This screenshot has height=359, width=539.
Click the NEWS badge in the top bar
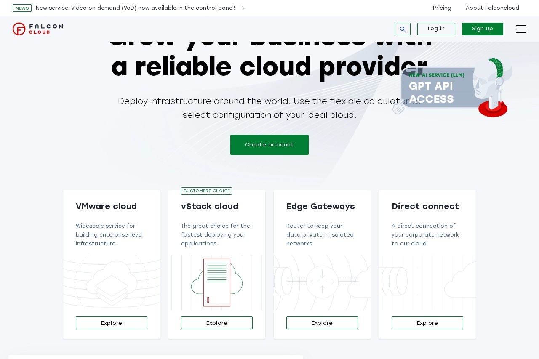point(22,8)
